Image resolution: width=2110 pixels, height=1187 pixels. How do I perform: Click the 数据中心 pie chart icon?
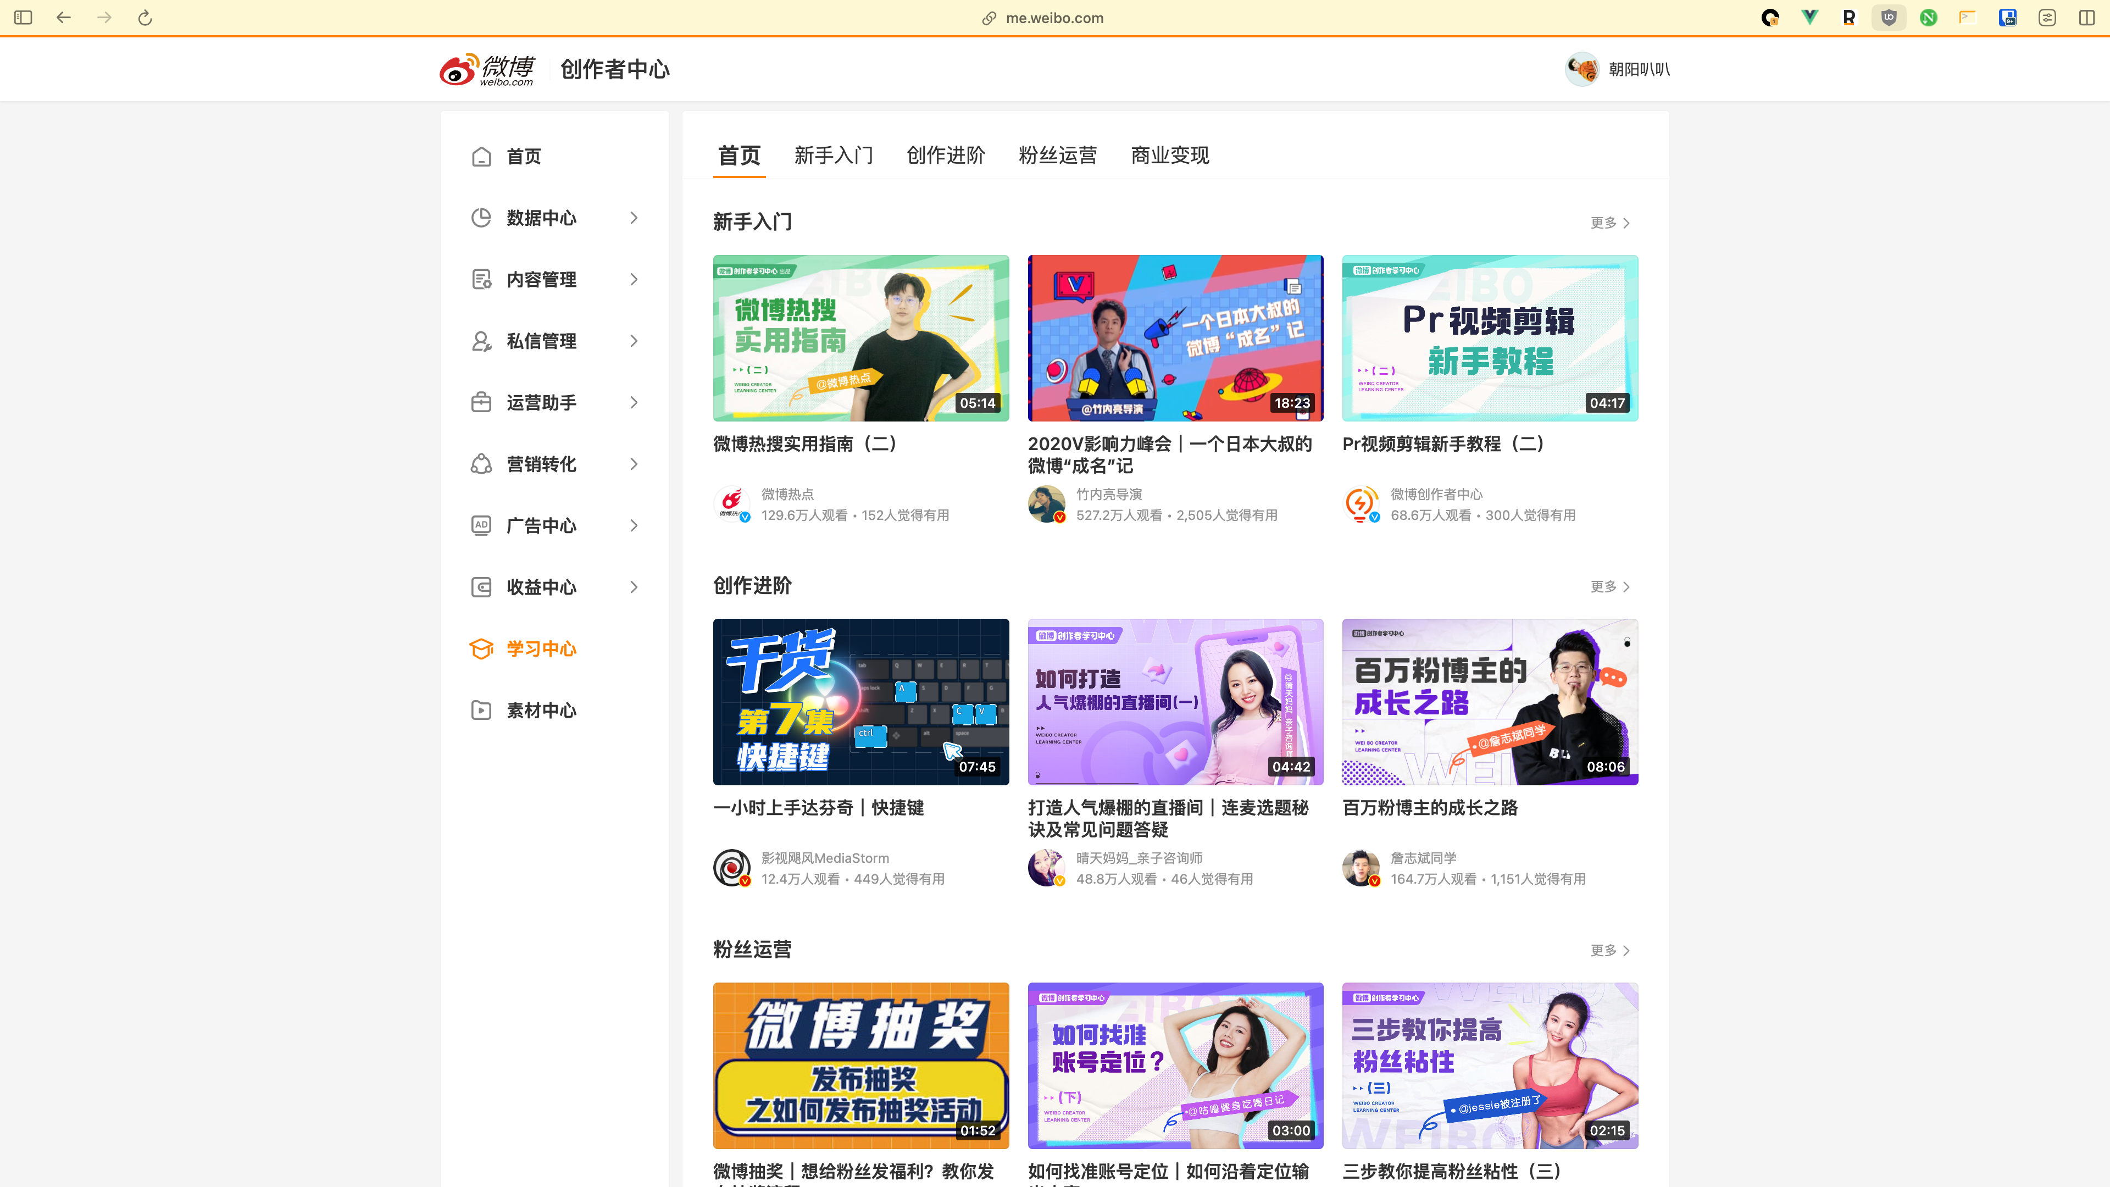point(482,218)
